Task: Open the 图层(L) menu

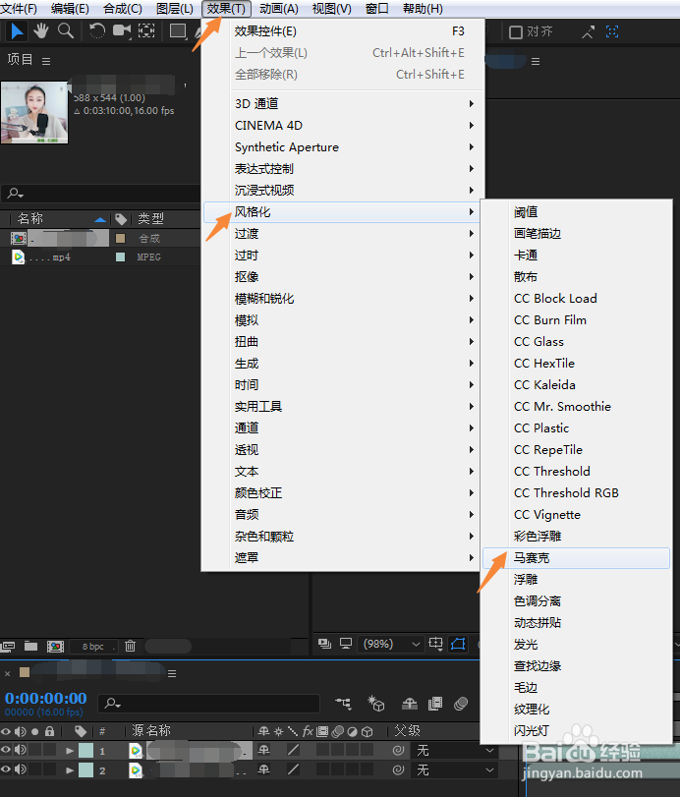Action: pos(174,9)
